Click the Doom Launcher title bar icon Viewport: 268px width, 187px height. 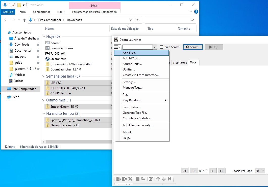(x=116, y=40)
